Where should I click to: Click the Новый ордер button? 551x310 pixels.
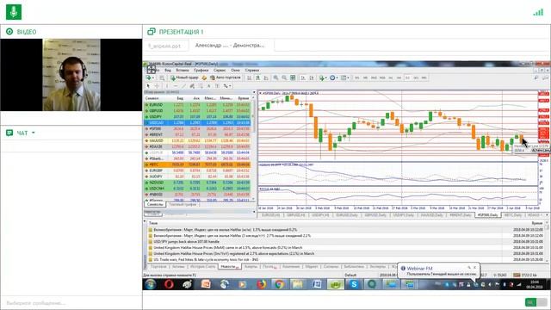click(184, 77)
